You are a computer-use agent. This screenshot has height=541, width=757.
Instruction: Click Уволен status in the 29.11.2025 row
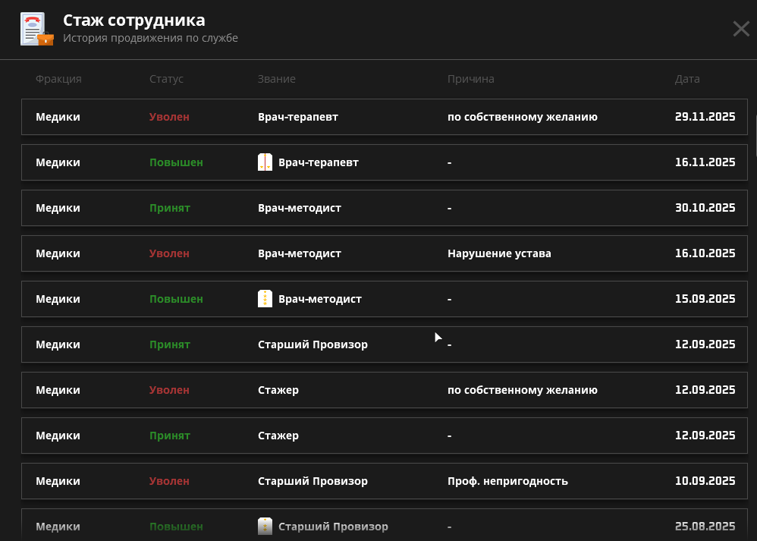pyautogui.click(x=169, y=117)
